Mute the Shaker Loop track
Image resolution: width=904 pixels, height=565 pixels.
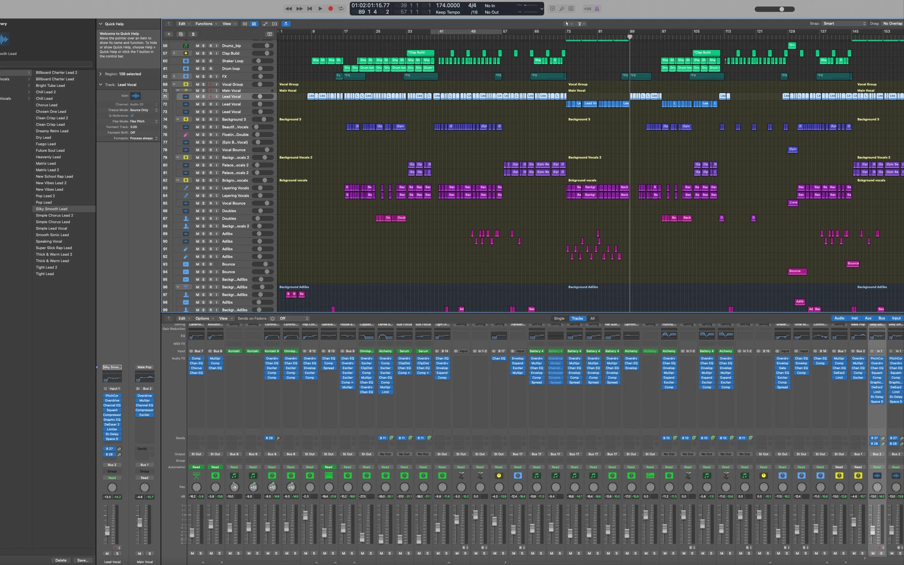197,61
